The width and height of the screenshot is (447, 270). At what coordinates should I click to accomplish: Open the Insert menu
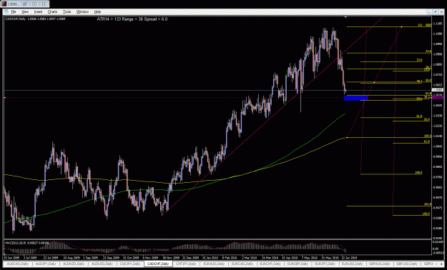pyautogui.click(x=38, y=12)
